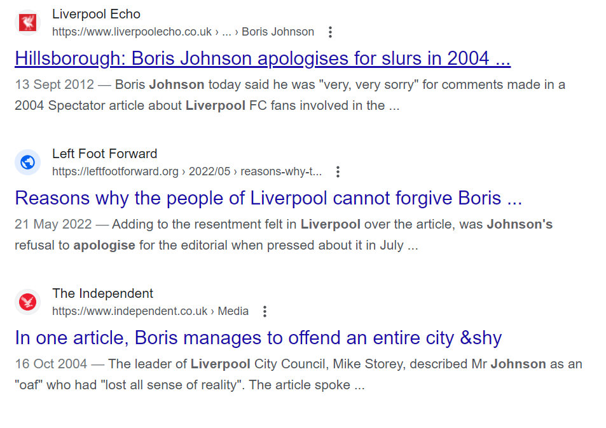606x428 pixels.
Task: Click the 'Boris Johnson' breadcrumb segment
Action: click(x=278, y=32)
